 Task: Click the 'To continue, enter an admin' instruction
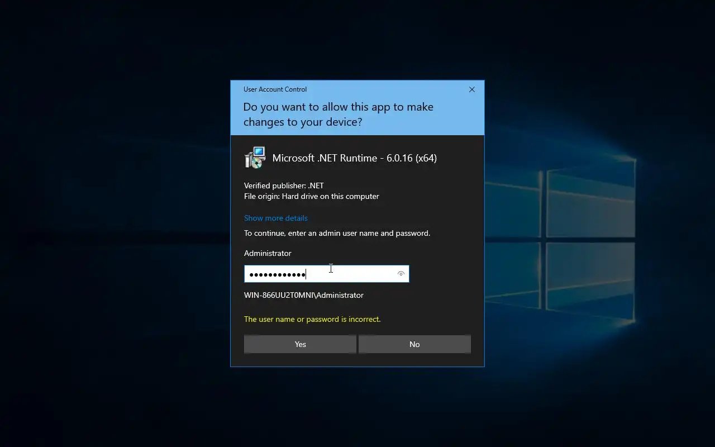337,233
